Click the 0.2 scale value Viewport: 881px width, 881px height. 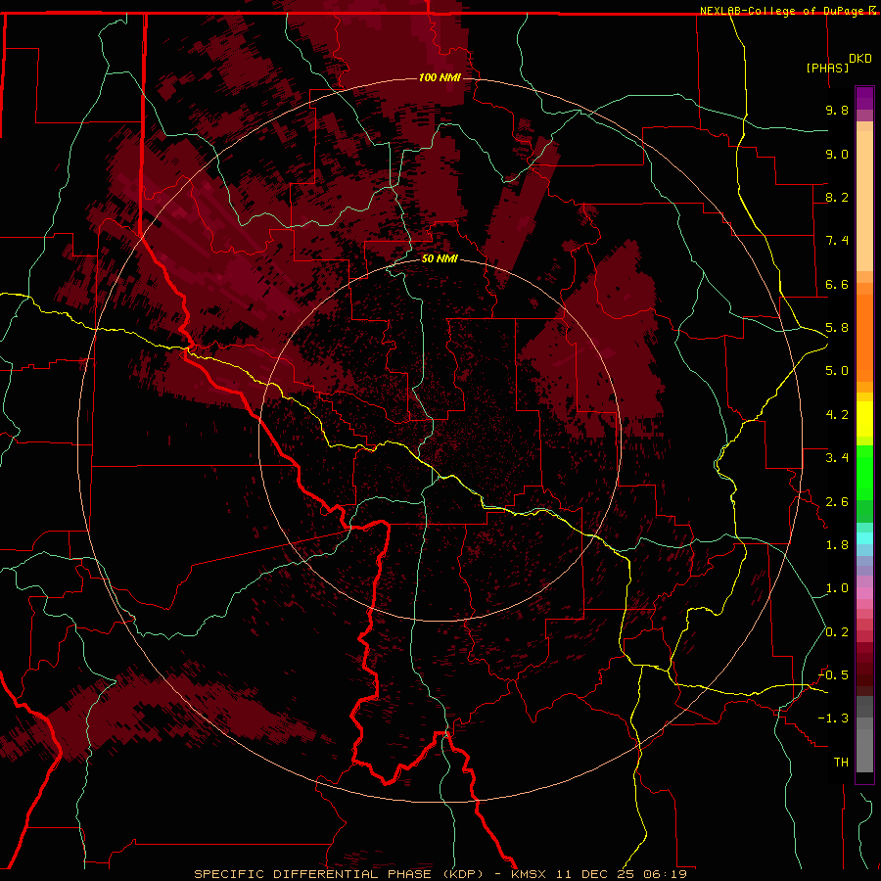pyautogui.click(x=837, y=632)
